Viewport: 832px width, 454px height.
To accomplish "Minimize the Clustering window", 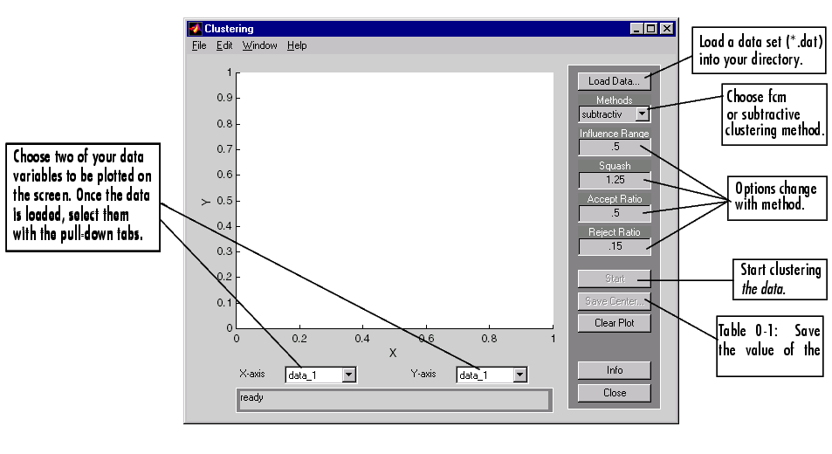I will [x=636, y=29].
